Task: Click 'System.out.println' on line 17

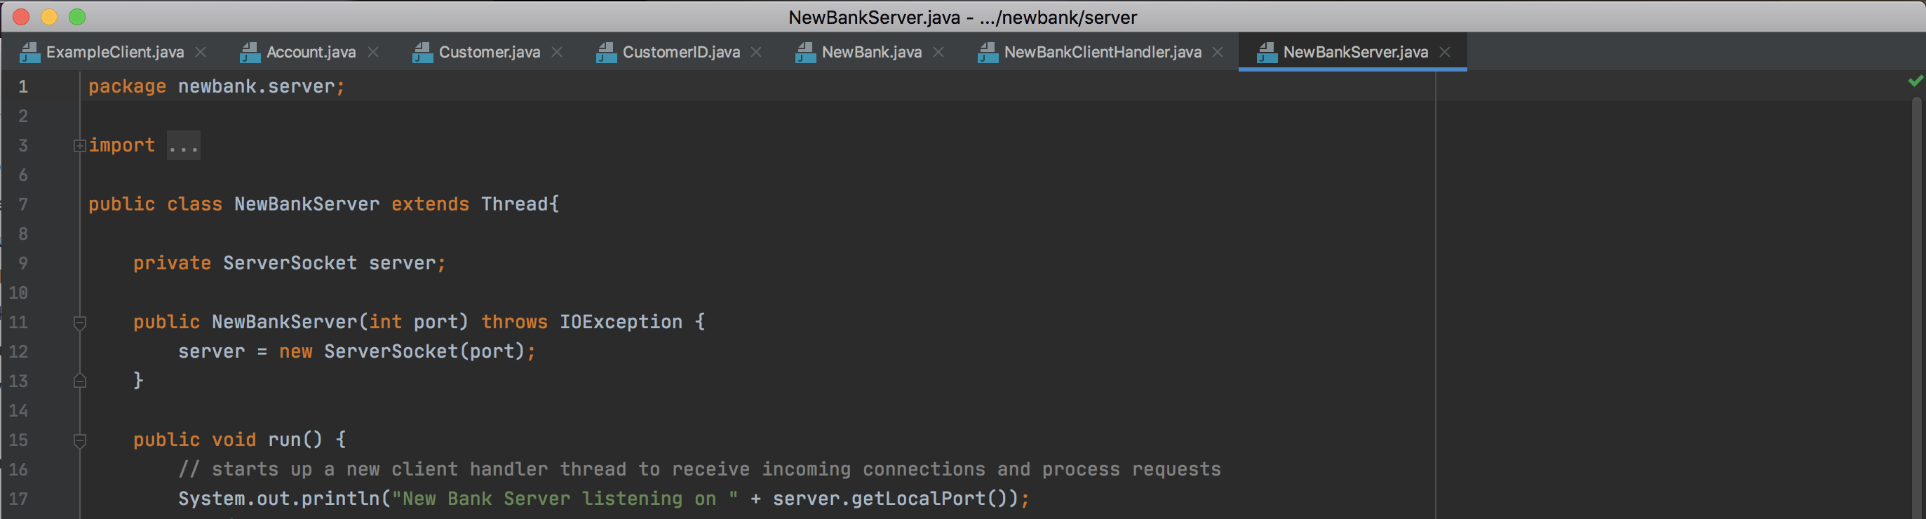Action: 279,499
